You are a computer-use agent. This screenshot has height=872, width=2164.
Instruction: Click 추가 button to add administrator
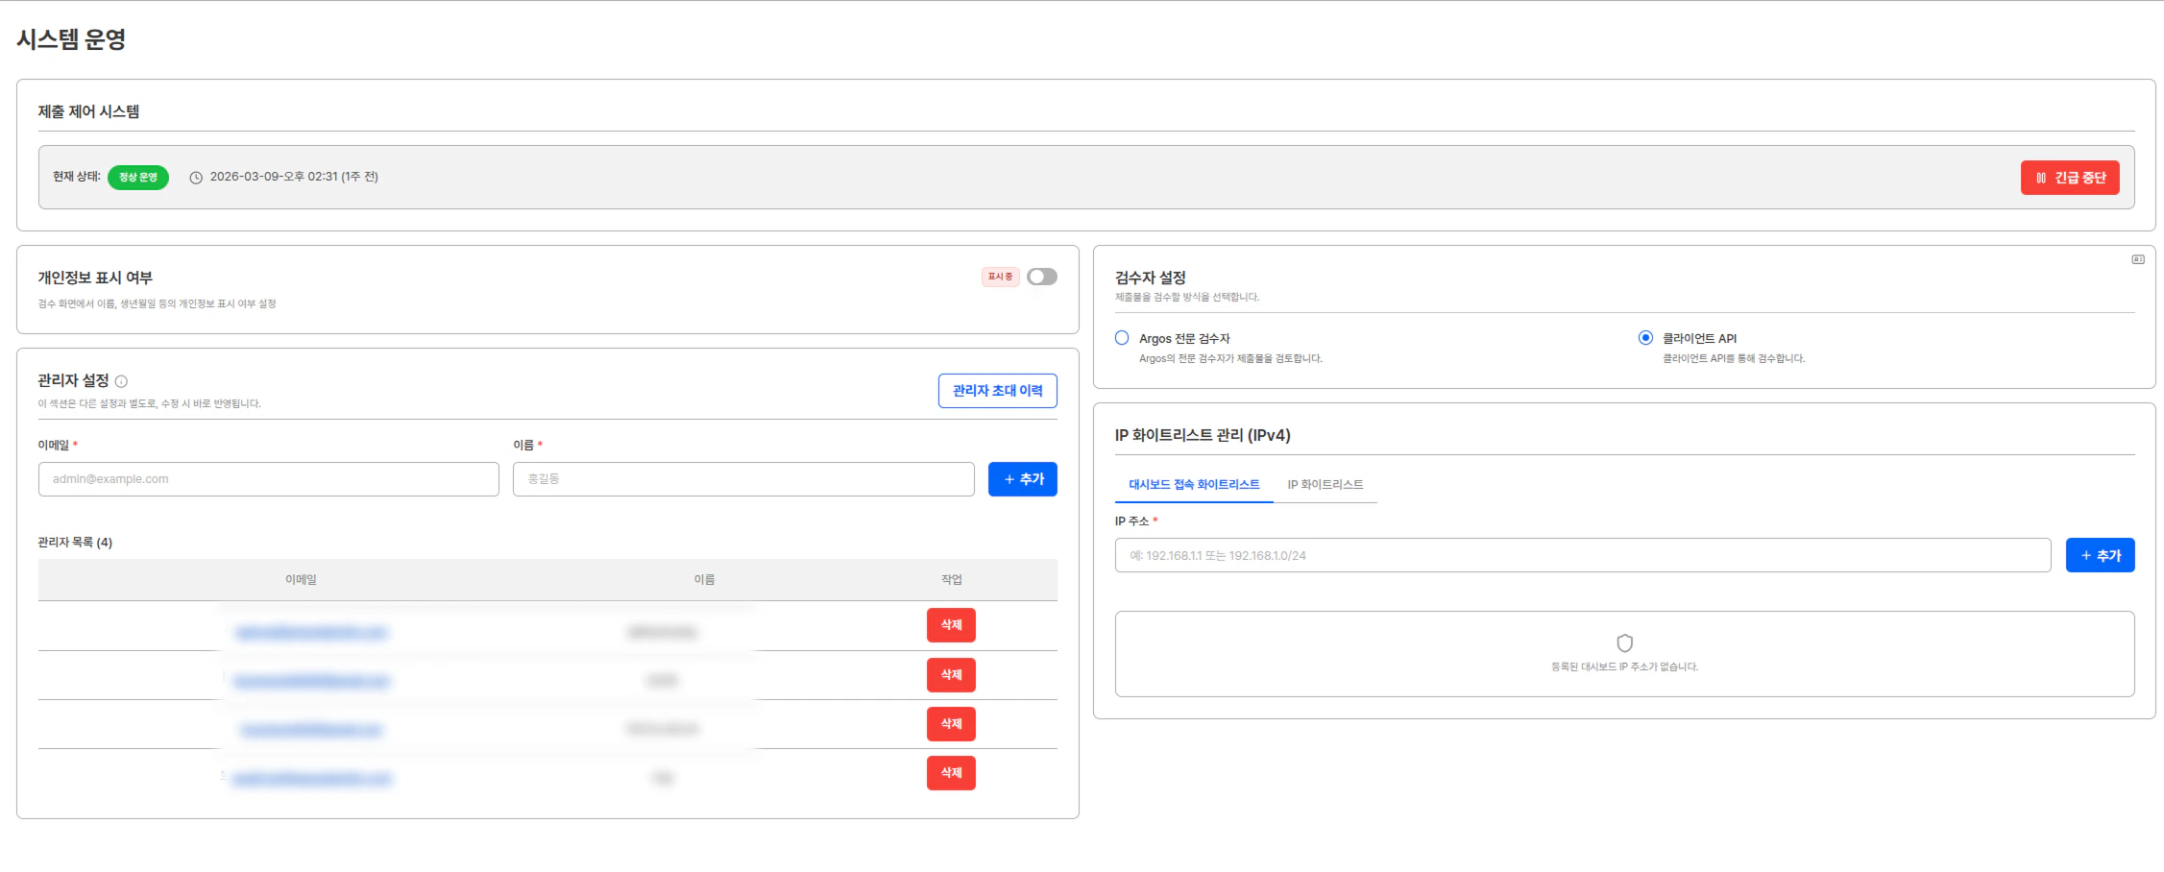coord(1023,479)
